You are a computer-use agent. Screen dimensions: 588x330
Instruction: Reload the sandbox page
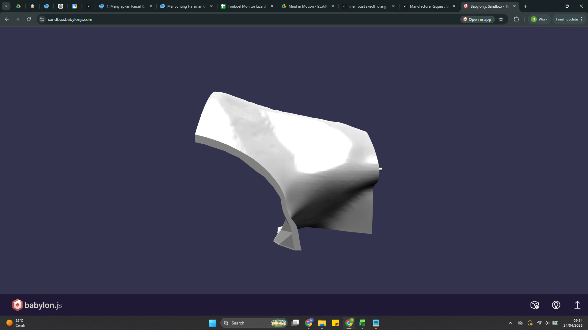(x=29, y=19)
